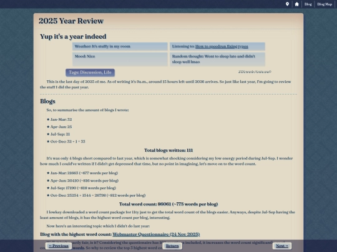Viewport: 337px width, 252px height.
Task: Click the '2025 Year Review' title
Action: pos(71,21)
